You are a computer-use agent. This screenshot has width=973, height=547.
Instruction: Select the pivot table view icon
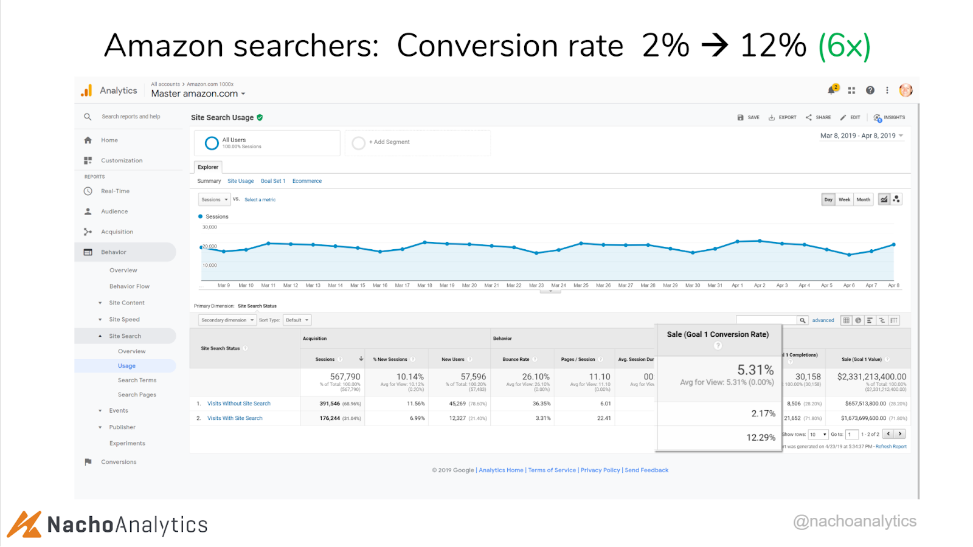(x=894, y=320)
